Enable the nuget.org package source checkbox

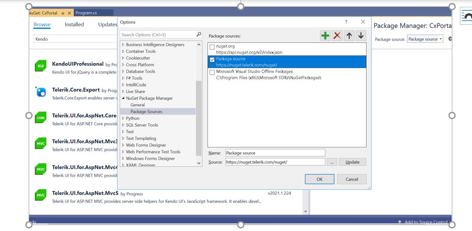click(212, 47)
